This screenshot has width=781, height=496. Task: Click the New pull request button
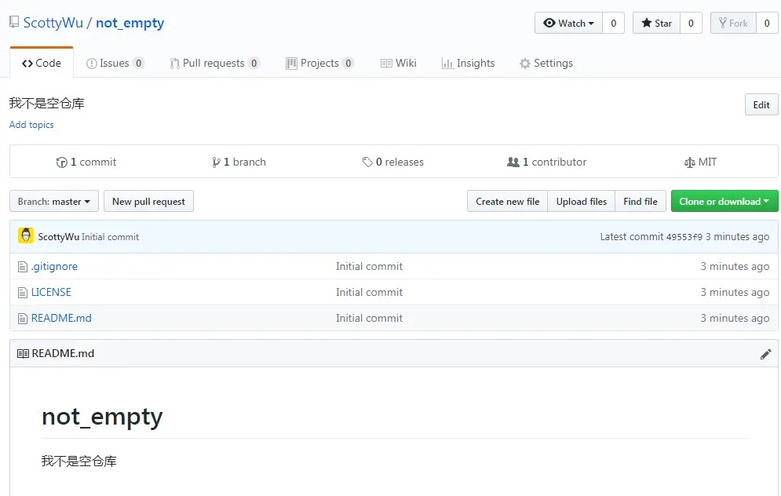(x=148, y=201)
